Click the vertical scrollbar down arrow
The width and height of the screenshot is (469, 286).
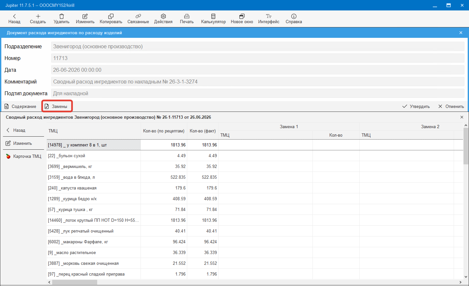coord(466,277)
